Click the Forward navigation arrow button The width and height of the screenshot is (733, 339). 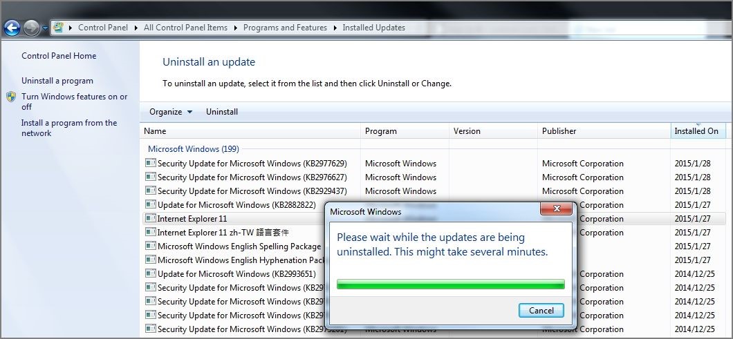point(31,28)
